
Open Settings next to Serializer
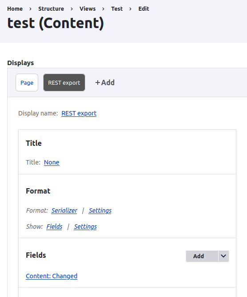click(100, 210)
